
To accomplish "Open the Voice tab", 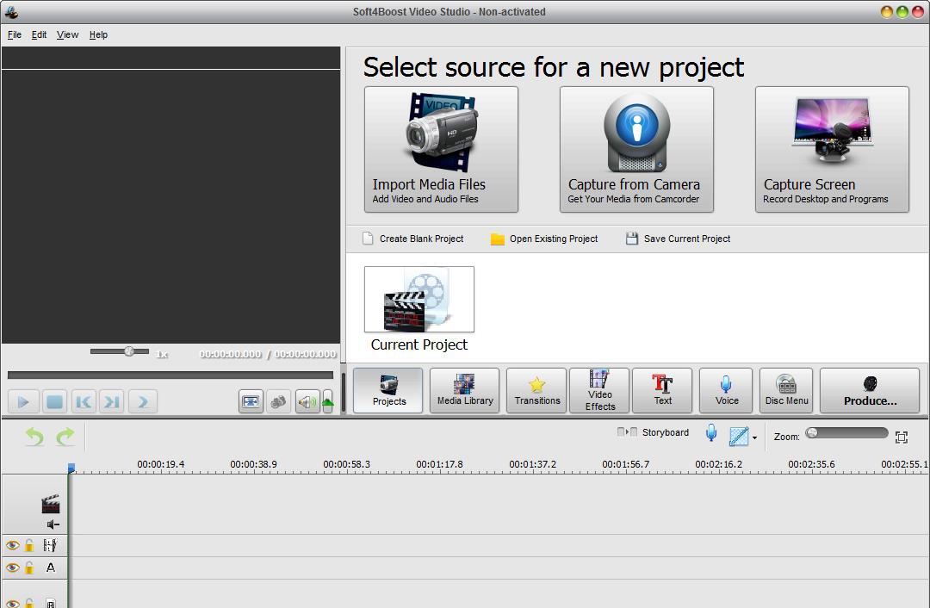I will pos(726,390).
